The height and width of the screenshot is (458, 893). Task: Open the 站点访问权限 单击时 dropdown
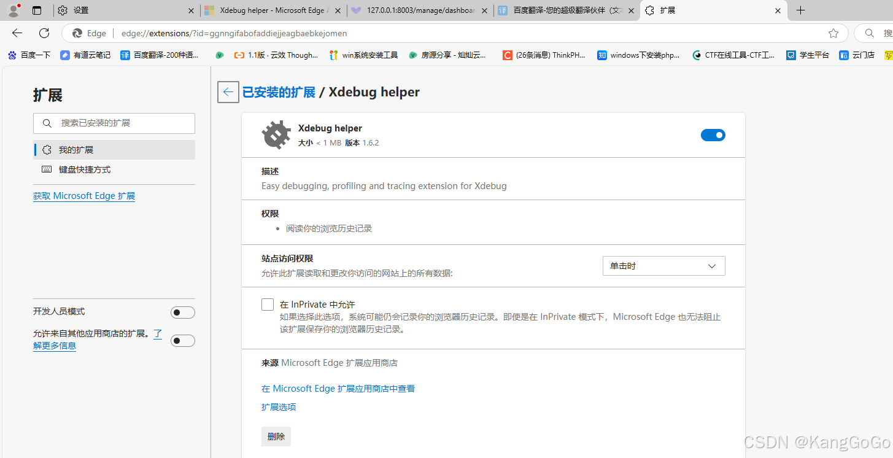[664, 266]
